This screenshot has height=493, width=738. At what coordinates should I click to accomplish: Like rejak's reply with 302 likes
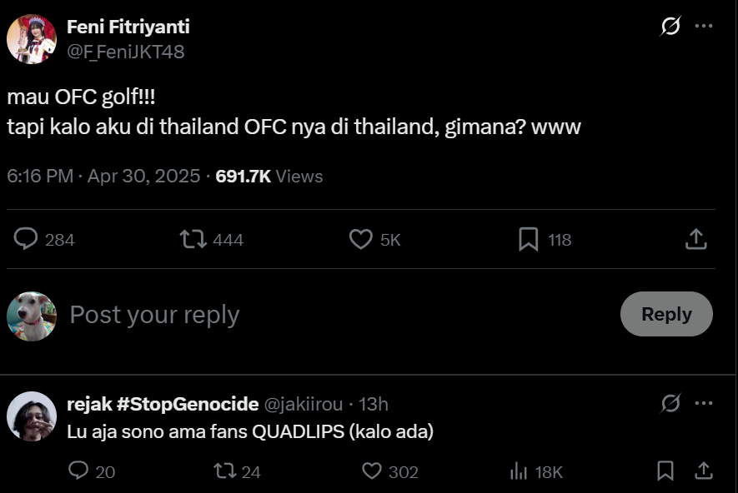tap(372, 471)
